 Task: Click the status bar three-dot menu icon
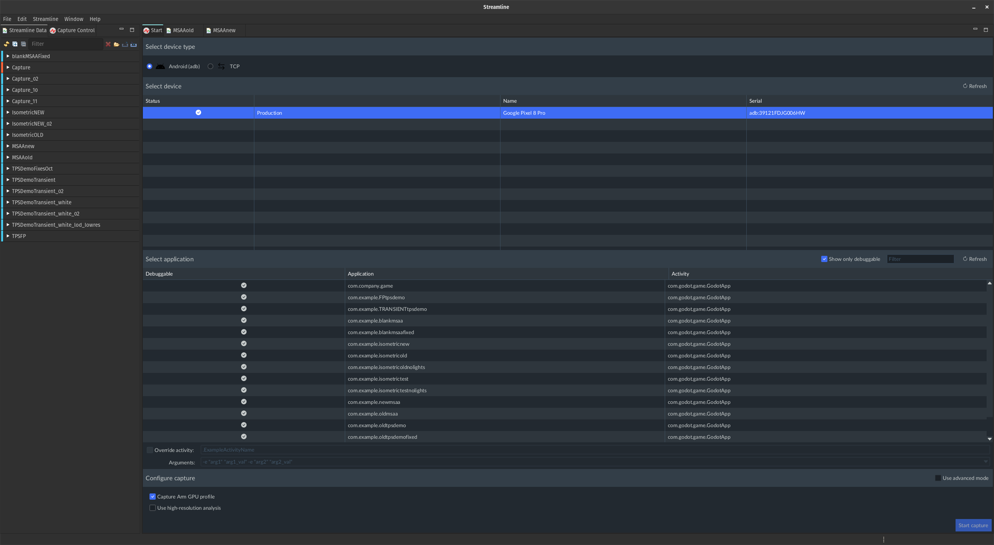coord(884,540)
